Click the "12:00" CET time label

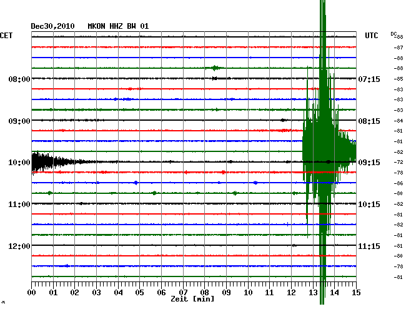click(x=19, y=246)
